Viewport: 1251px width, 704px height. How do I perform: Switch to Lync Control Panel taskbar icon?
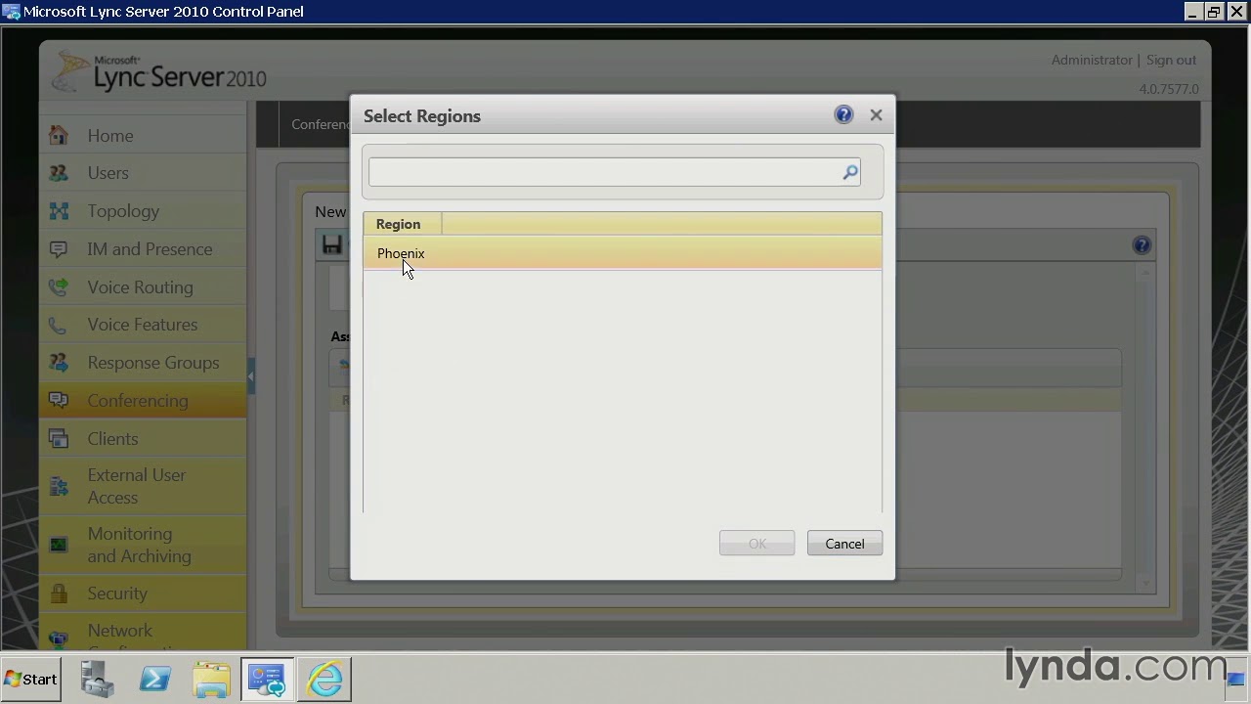[x=267, y=679]
